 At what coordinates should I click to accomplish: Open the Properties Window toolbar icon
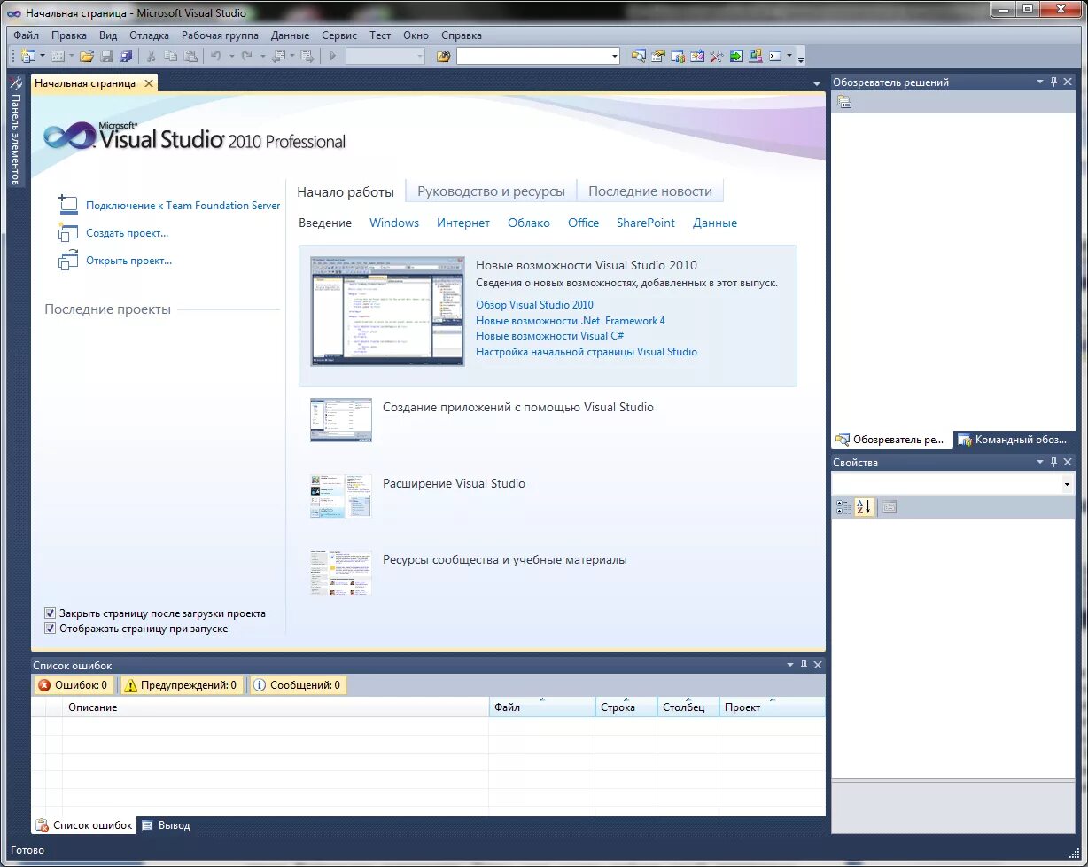pos(658,56)
